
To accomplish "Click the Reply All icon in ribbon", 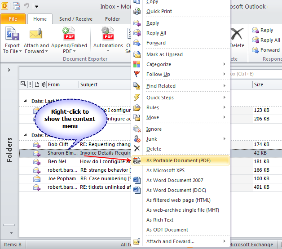I will (255, 40).
